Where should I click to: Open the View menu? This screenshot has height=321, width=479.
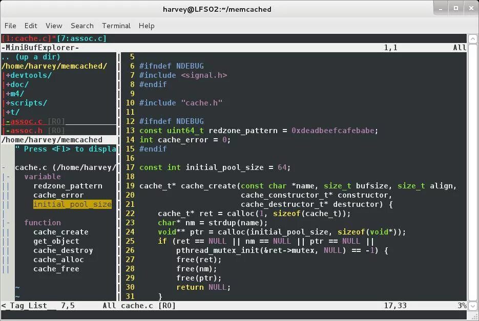point(54,26)
